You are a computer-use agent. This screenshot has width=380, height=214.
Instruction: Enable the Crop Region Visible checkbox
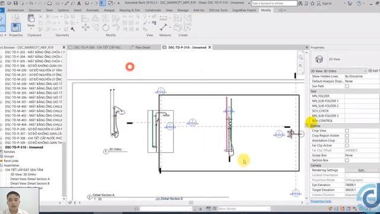pos(347,136)
